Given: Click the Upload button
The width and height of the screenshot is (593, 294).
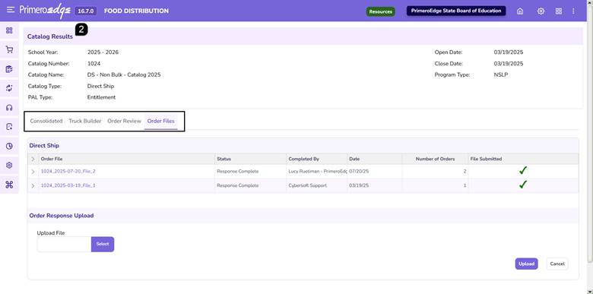Looking at the screenshot, I should point(526,264).
